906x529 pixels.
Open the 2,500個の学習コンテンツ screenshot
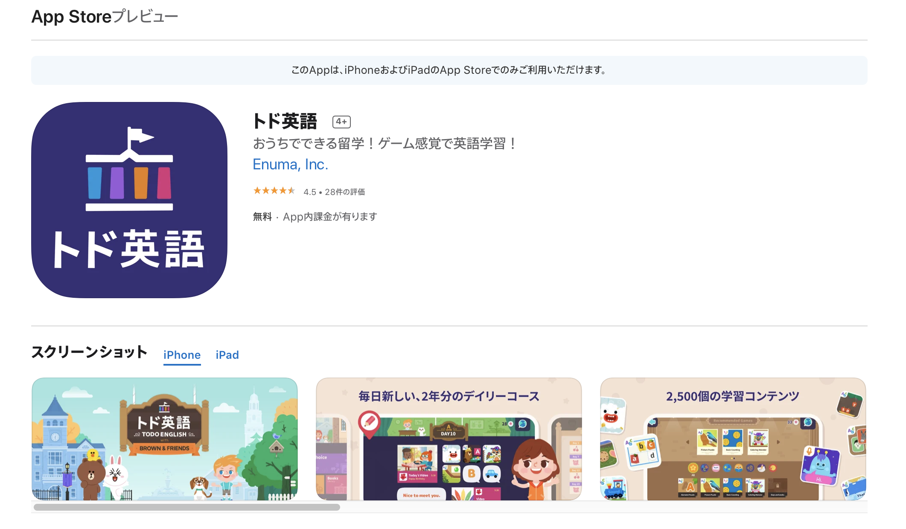(733, 439)
